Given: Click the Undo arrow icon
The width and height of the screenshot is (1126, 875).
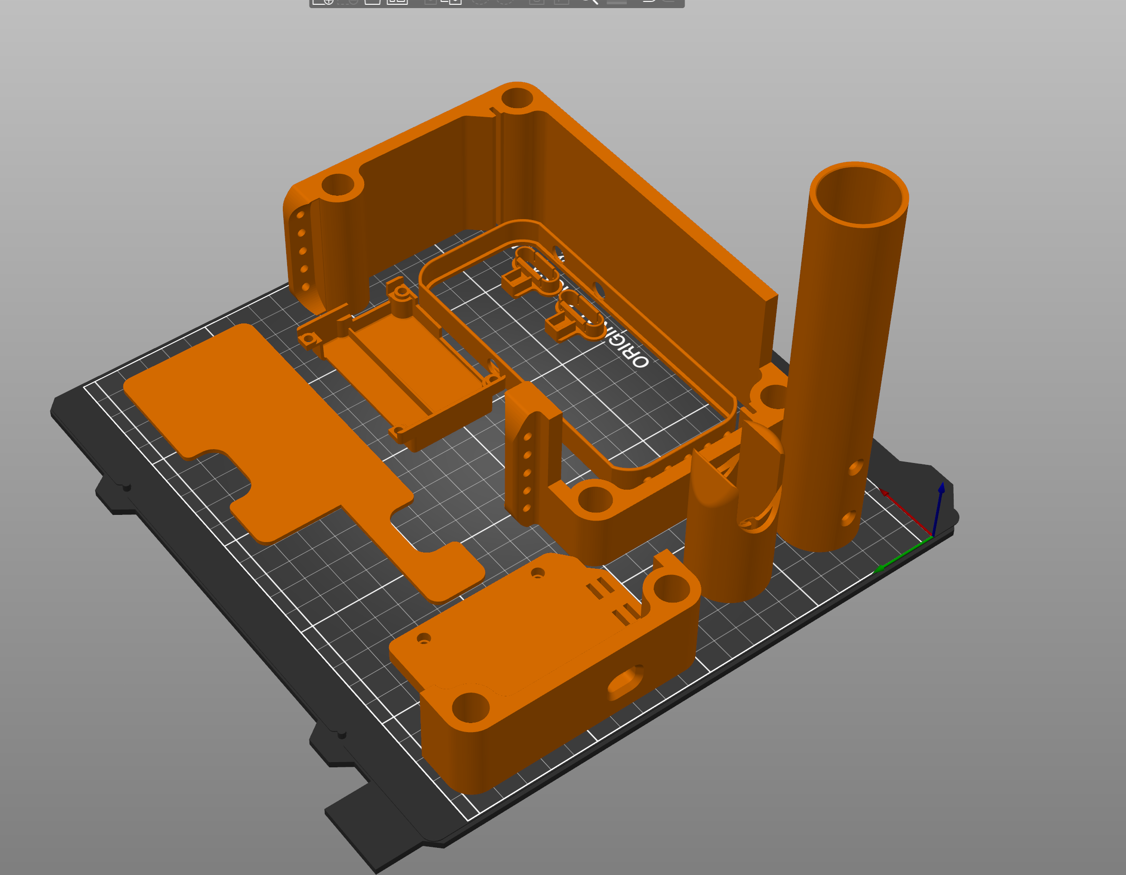Looking at the screenshot, I should (x=649, y=1).
